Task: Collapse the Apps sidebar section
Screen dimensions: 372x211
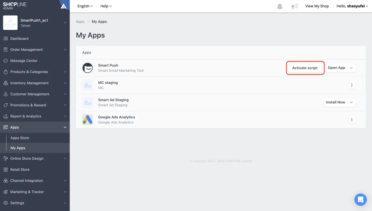Action: (65, 127)
